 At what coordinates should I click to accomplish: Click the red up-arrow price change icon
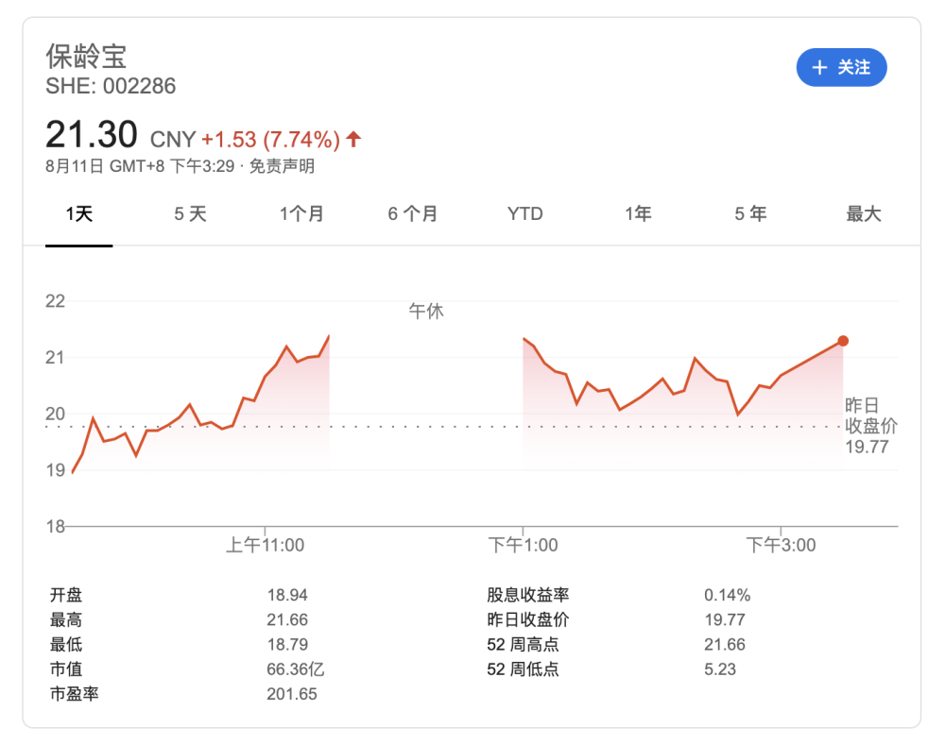pyautogui.click(x=353, y=139)
